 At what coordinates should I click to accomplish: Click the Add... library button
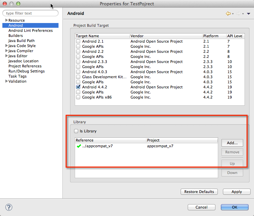coord(232,143)
